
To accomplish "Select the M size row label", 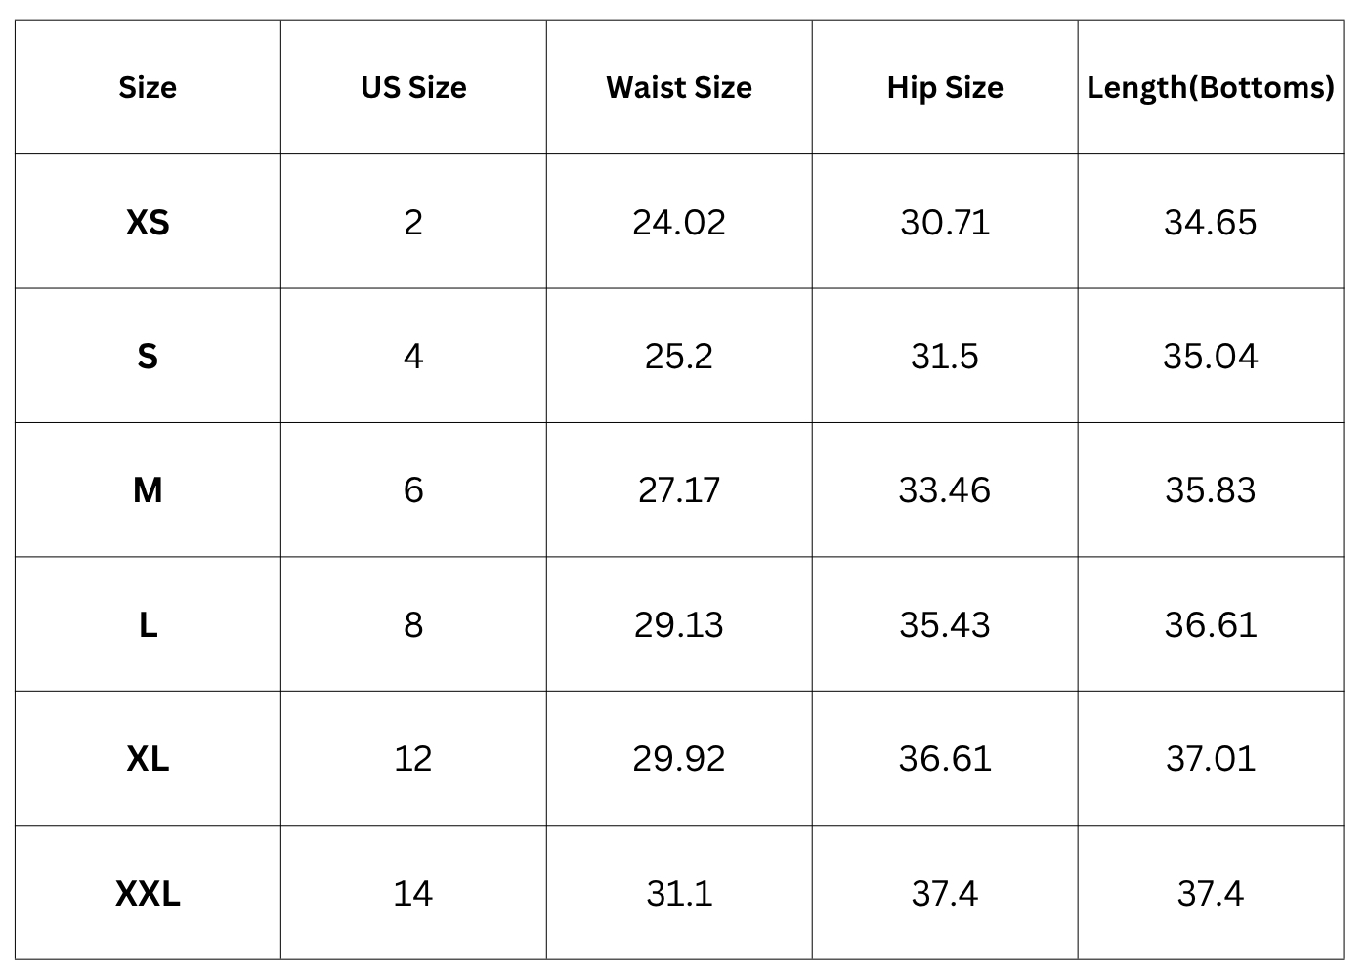I will 148,490.
